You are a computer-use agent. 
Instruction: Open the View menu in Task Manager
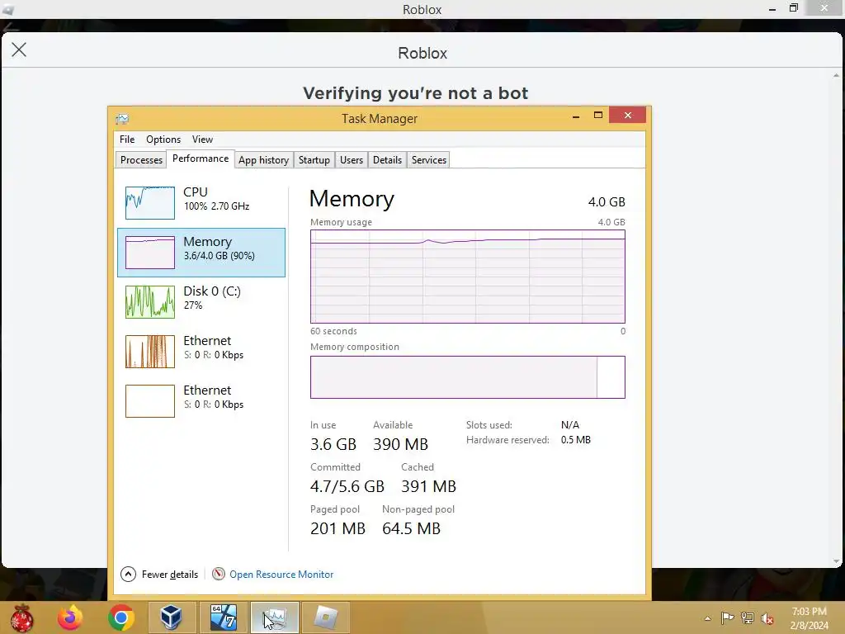click(203, 139)
